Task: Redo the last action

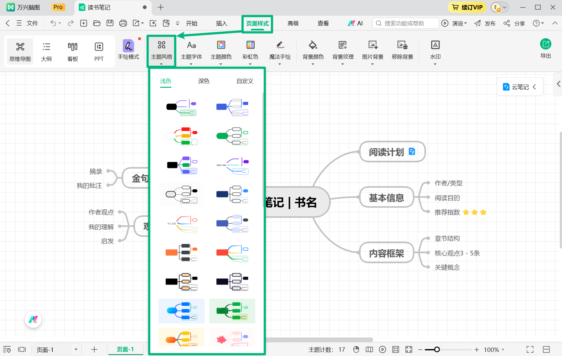Action: [71, 23]
